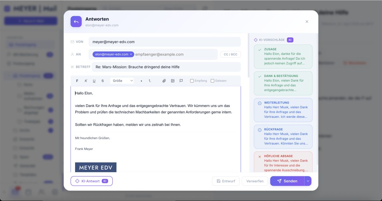Screen dimensions: 382x201
Task: Click the "Sollten wir Rückfragen haben" sentence
Action: pyautogui.click(x=128, y=125)
